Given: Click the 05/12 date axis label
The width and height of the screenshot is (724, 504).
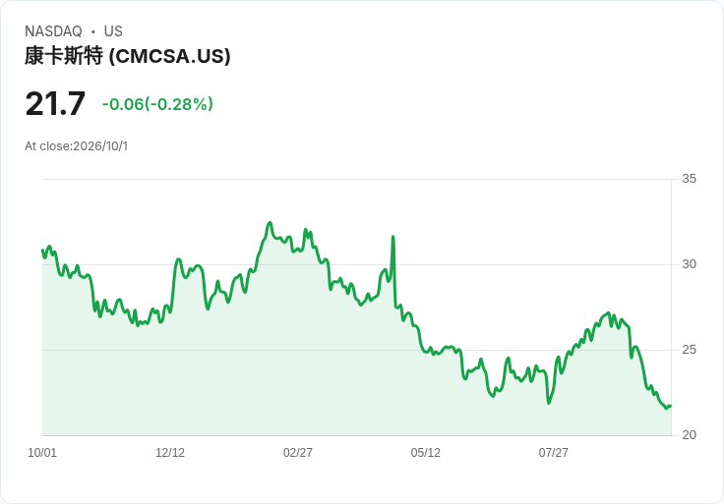Looking at the screenshot, I should 425,452.
